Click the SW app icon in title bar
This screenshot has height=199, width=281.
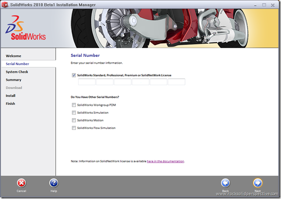pyautogui.click(x=5, y=5)
